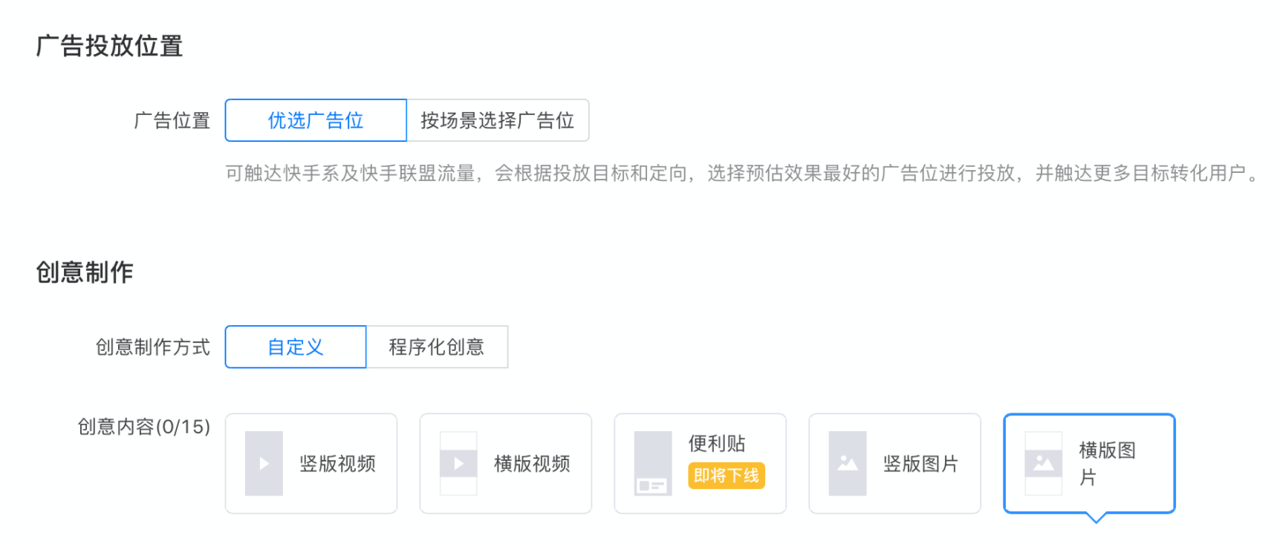Click the selected 横版图片 creative card
The image size is (1274, 541).
tap(1089, 463)
